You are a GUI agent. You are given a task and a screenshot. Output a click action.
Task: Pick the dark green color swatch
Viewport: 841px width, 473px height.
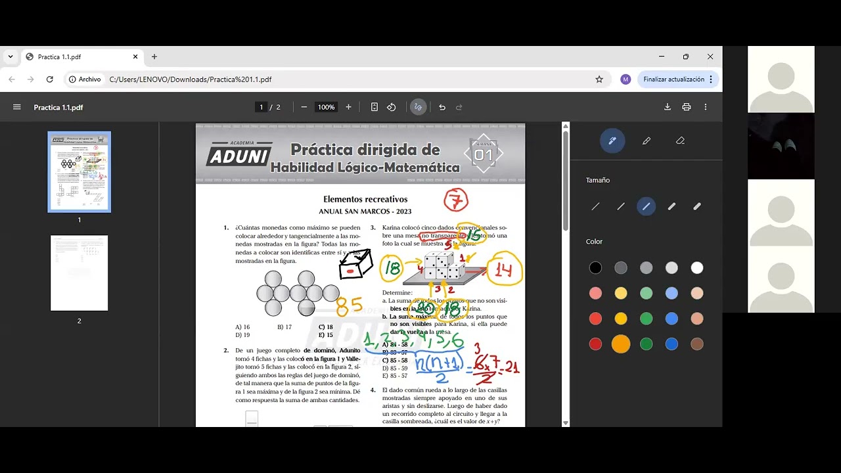(x=647, y=344)
